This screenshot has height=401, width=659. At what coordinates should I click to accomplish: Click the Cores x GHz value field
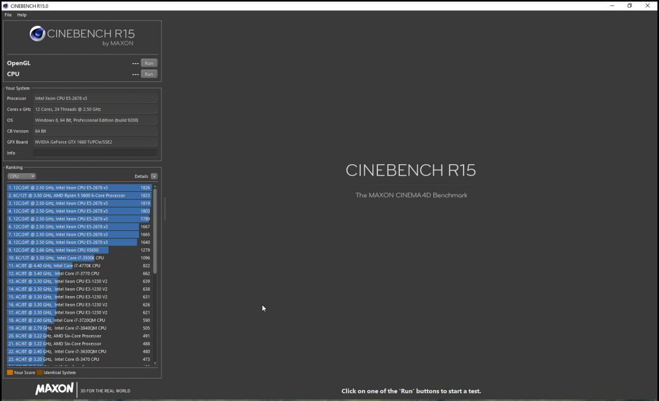click(x=95, y=109)
